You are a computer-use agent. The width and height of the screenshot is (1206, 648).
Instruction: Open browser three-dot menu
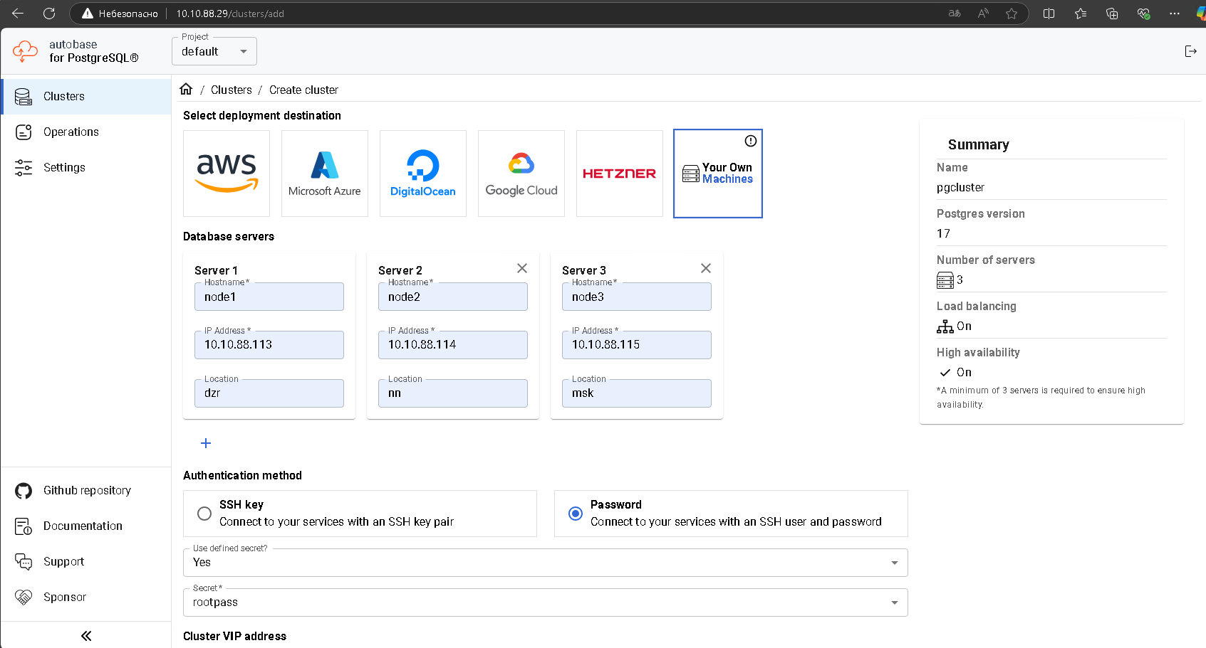pyautogui.click(x=1175, y=14)
